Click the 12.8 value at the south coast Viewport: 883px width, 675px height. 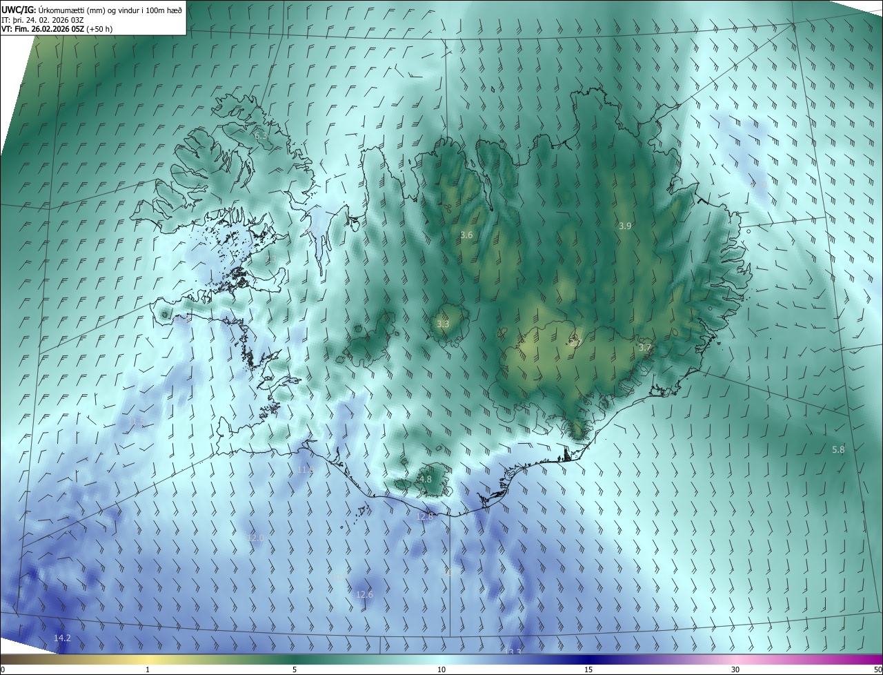pos(425,516)
